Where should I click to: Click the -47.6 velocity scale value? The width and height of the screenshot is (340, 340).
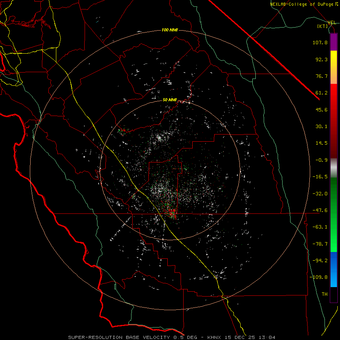point(320,210)
